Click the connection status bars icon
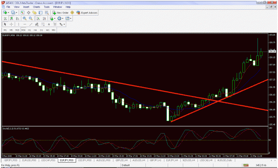The height and width of the screenshot is (168, 278). tap(246, 165)
